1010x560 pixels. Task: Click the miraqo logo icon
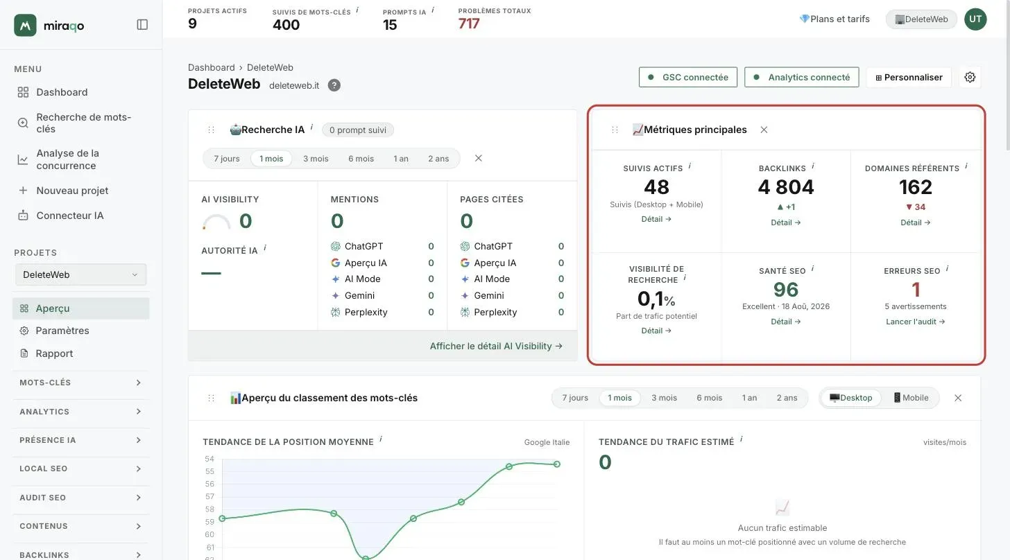25,25
